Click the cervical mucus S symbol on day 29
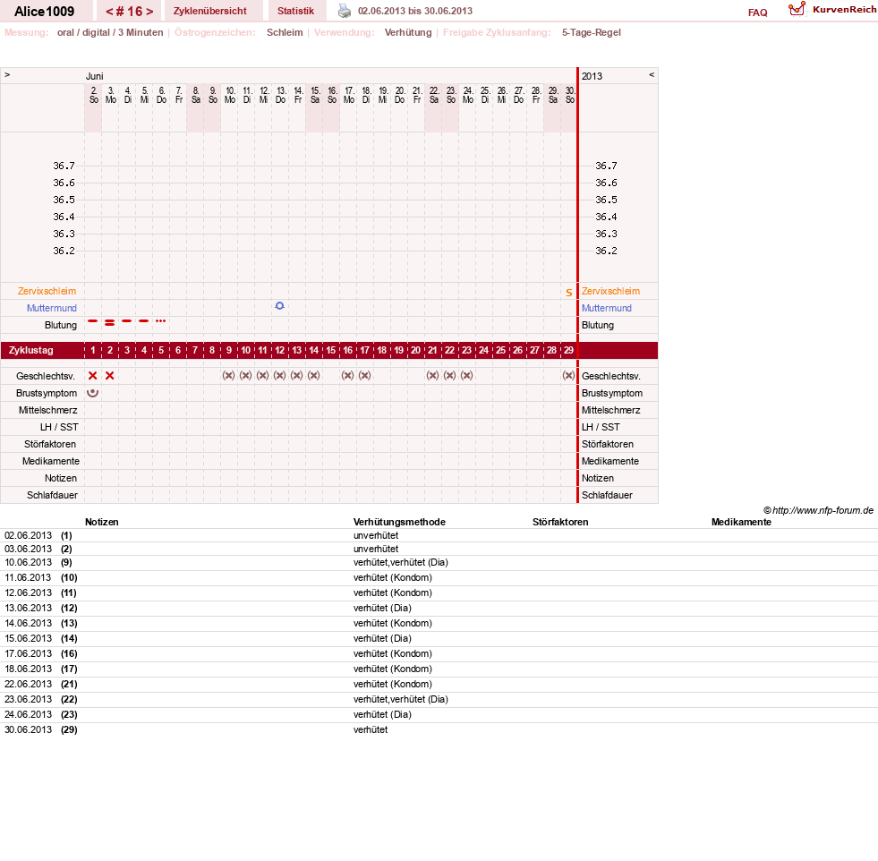This screenshot has height=861, width=878. 569,293
